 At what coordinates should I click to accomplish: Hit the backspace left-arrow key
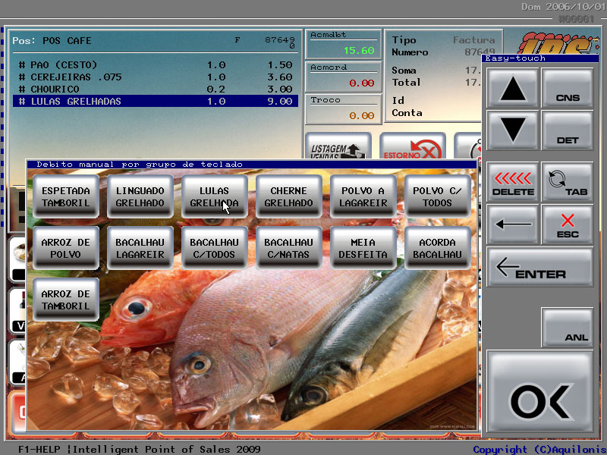coord(513,224)
